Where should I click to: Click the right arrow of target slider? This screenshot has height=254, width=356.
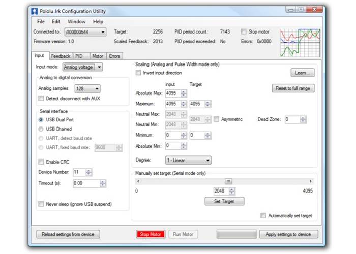click(311, 181)
